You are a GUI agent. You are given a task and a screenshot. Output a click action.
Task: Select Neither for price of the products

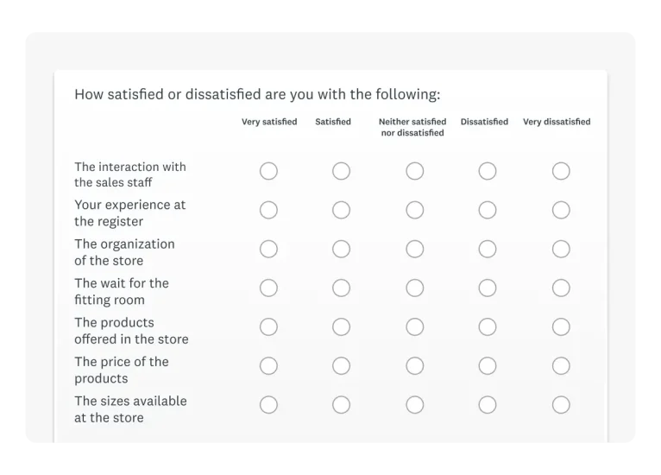415,365
